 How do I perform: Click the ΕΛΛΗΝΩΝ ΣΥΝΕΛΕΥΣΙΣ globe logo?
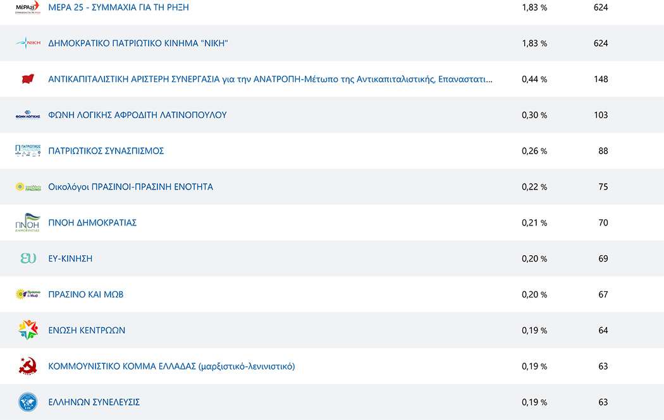28,402
